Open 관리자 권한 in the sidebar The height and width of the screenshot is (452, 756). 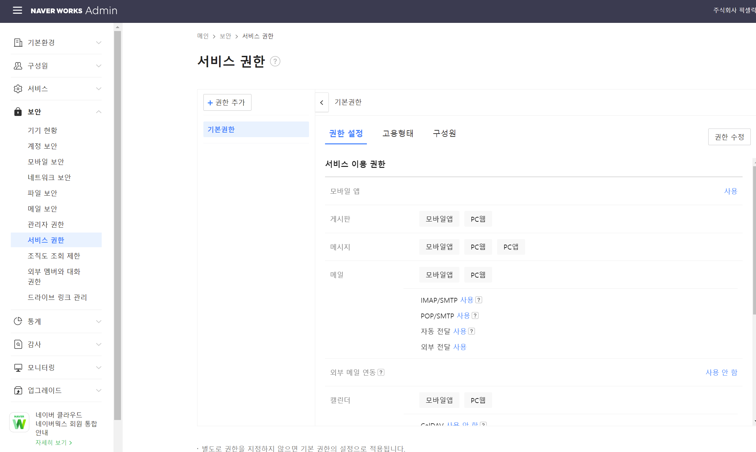(x=46, y=224)
